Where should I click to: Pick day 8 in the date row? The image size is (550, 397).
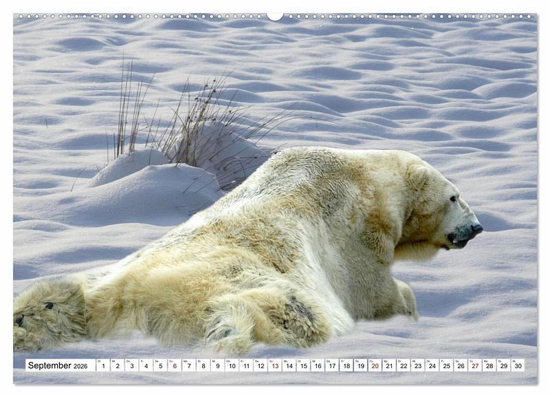point(203,365)
